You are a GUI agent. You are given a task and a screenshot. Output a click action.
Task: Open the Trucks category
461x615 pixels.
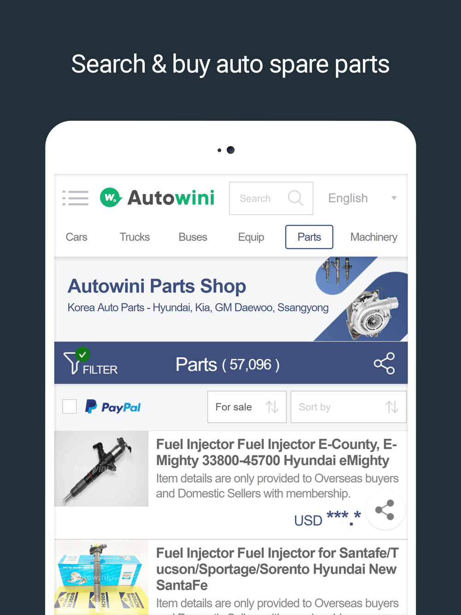coord(135,237)
